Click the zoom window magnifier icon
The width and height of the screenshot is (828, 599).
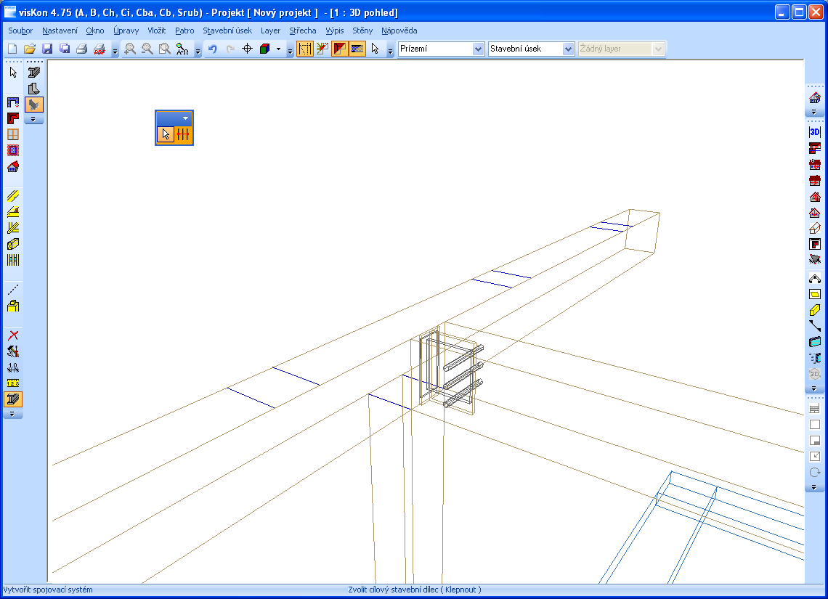[165, 49]
